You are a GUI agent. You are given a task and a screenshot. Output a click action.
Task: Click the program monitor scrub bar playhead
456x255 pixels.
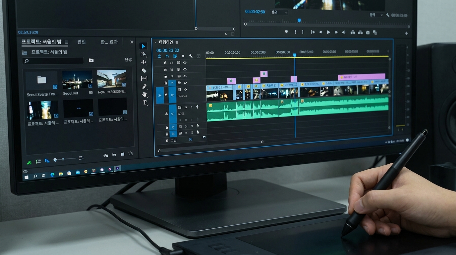[x=299, y=21]
